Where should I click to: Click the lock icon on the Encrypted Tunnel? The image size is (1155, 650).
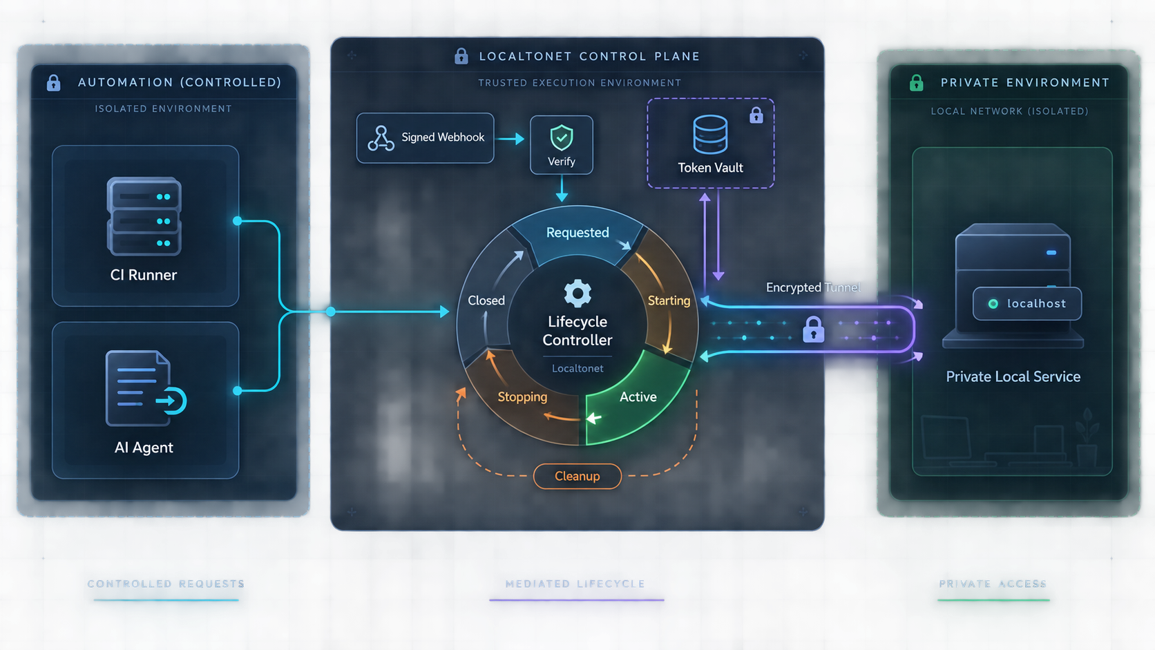coord(813,329)
